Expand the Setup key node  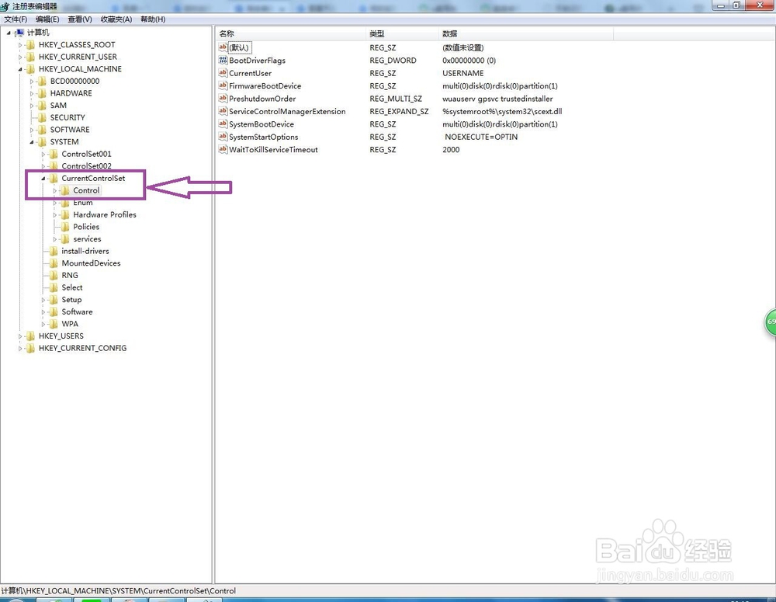[43, 301]
